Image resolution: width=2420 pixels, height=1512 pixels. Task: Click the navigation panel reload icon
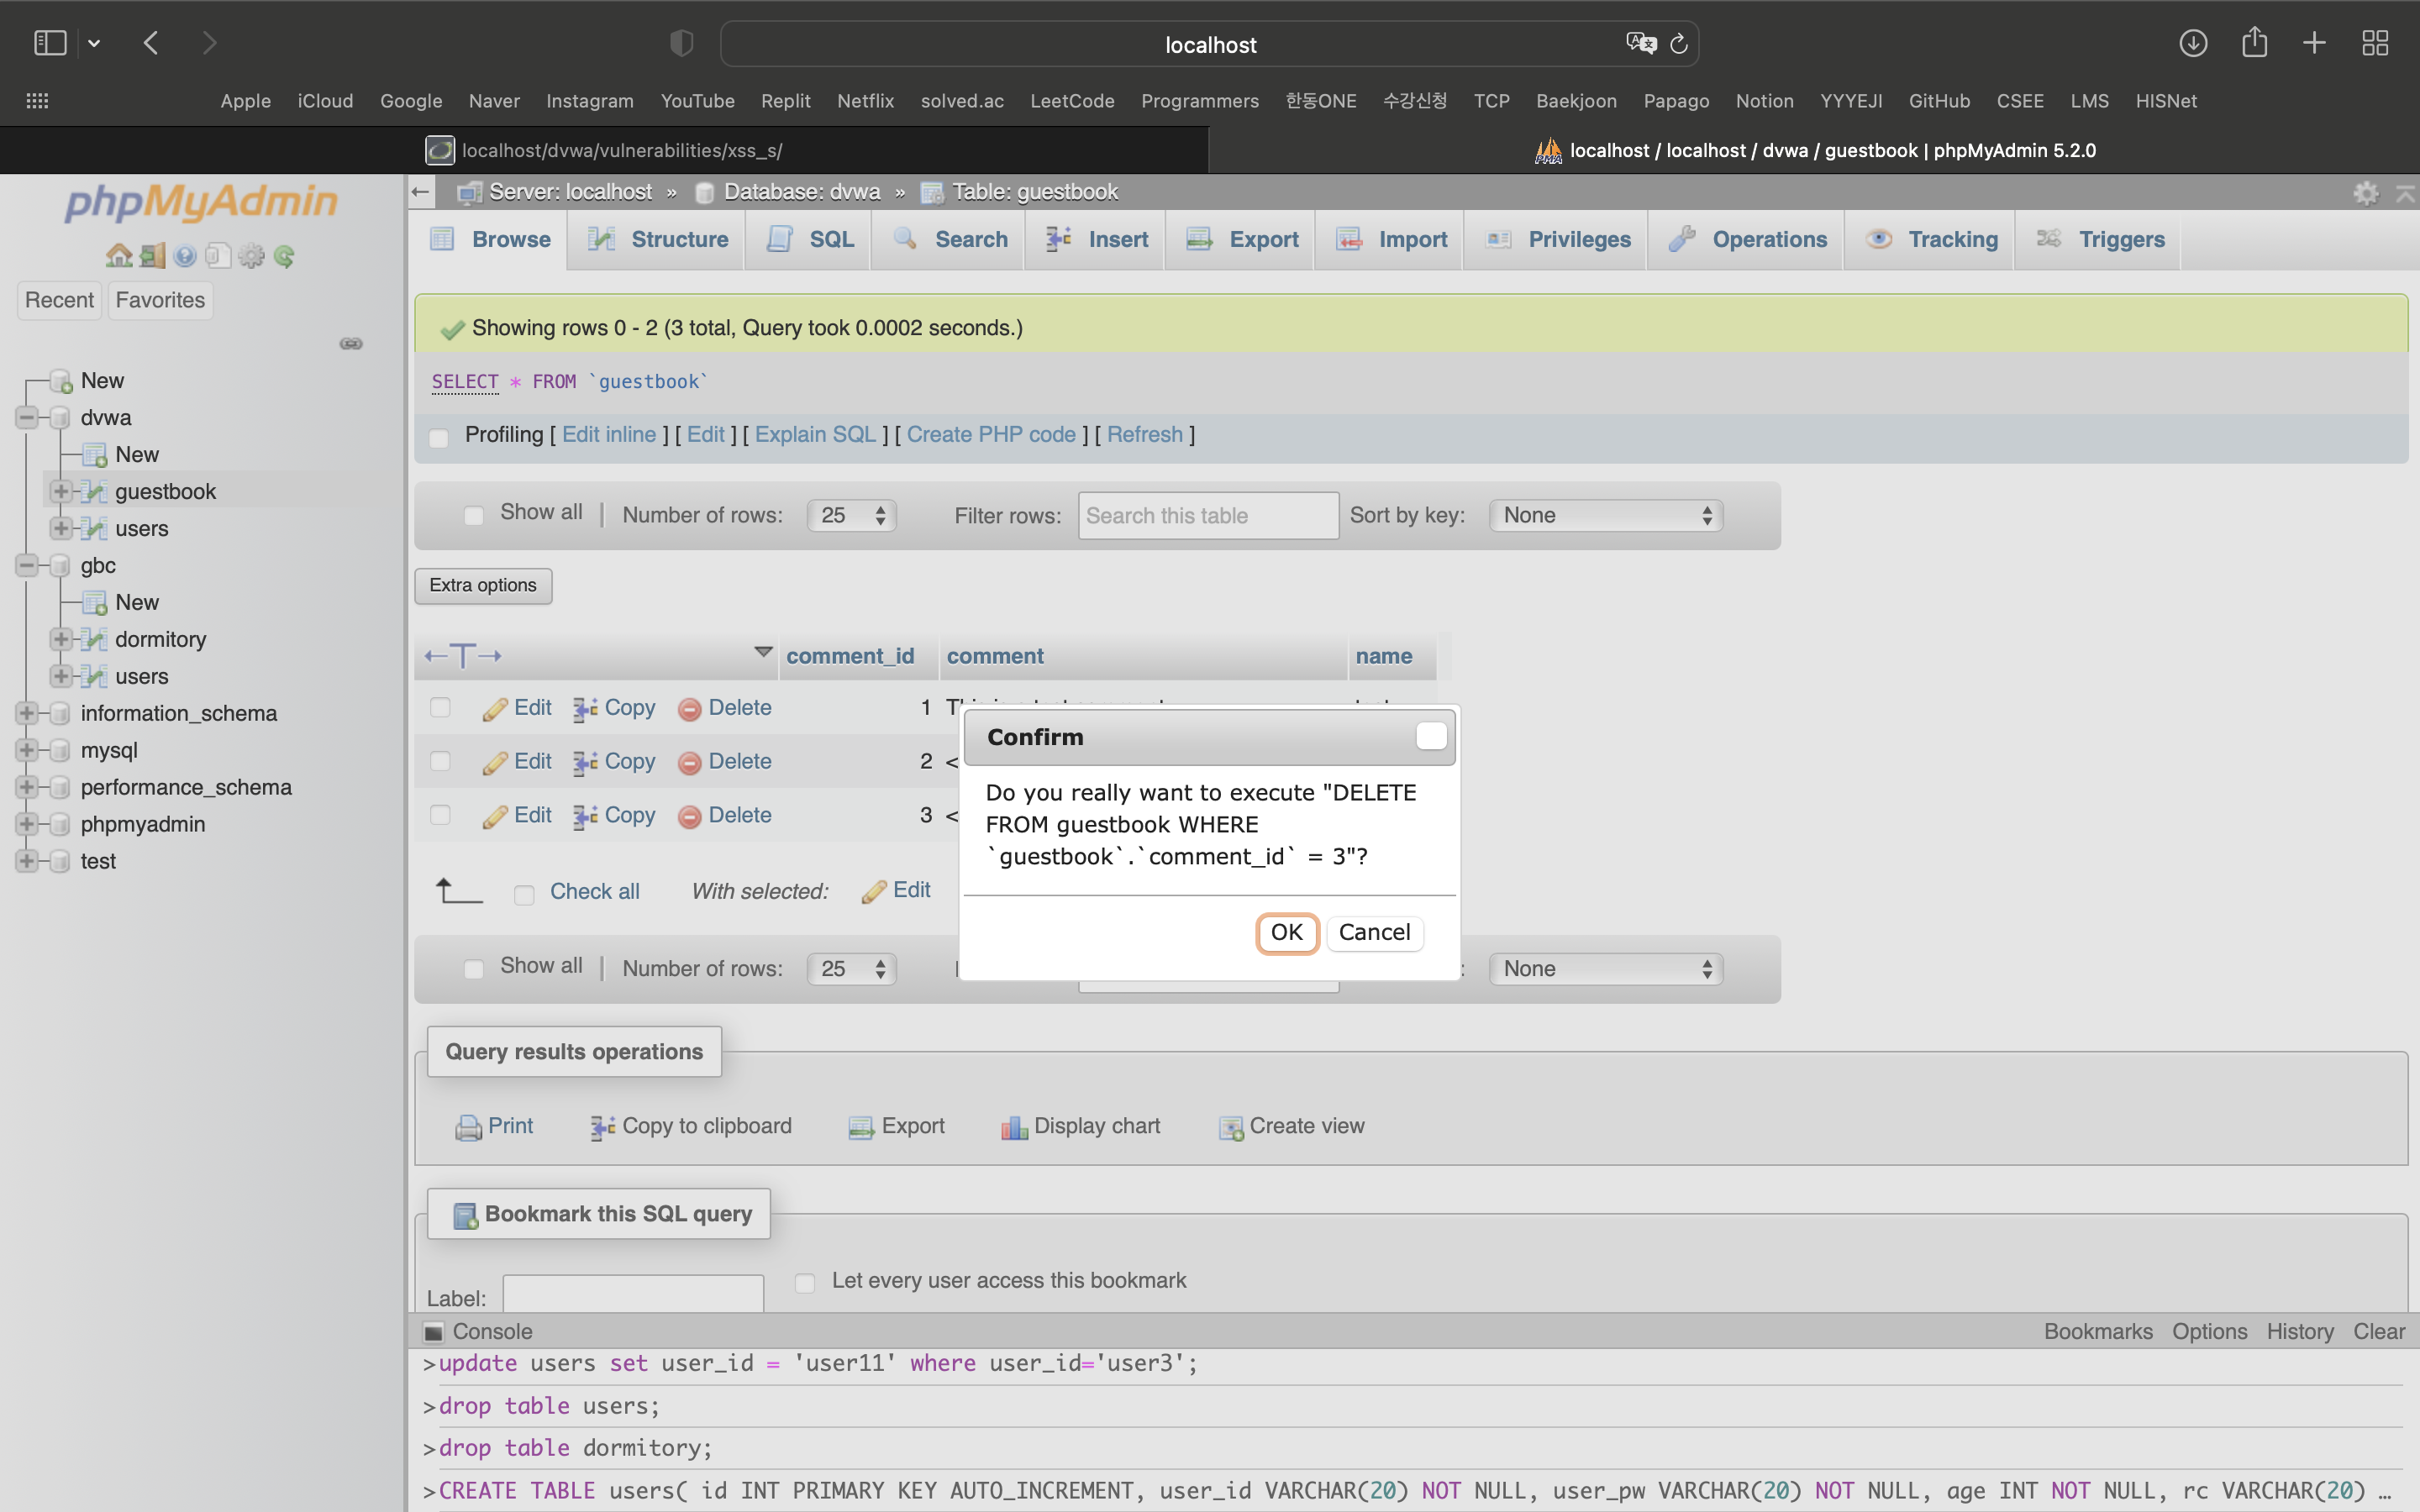coord(284,256)
